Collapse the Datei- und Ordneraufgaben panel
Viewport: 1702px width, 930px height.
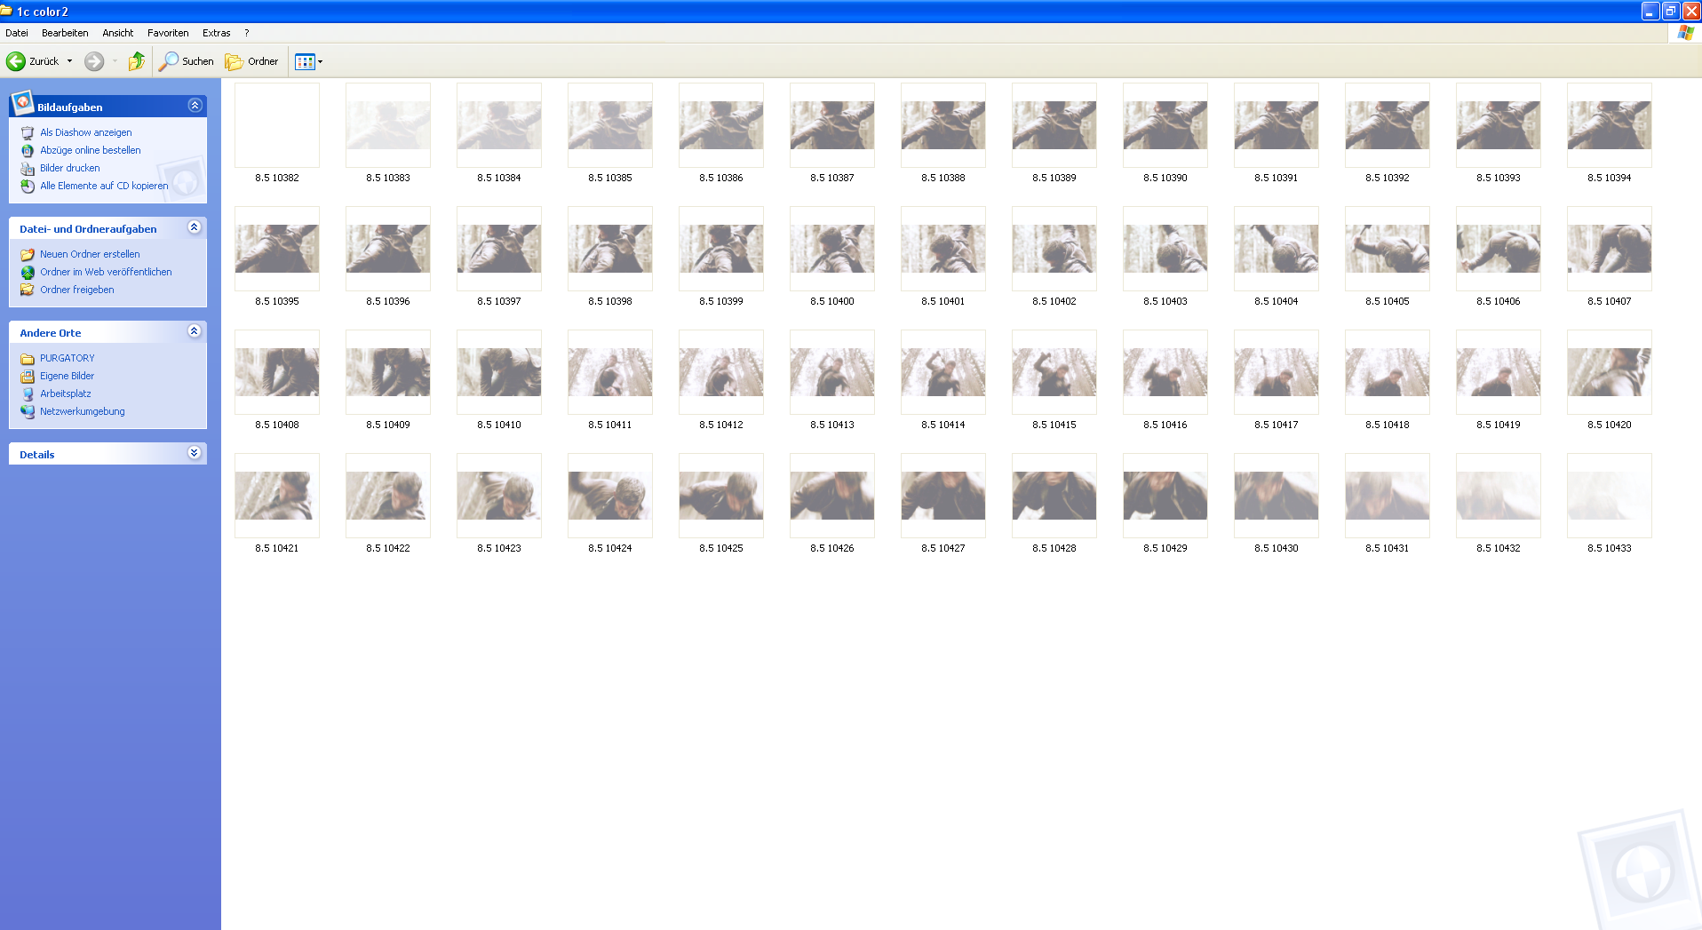point(195,227)
